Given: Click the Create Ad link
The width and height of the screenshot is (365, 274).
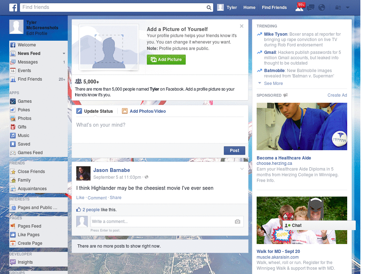Looking at the screenshot, I should click(337, 95).
